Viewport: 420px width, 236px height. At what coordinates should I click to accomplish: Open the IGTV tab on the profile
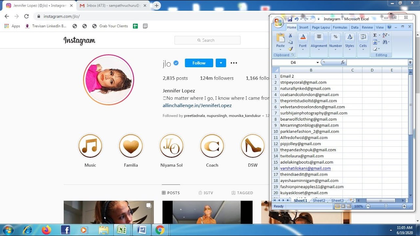pyautogui.click(x=206, y=193)
